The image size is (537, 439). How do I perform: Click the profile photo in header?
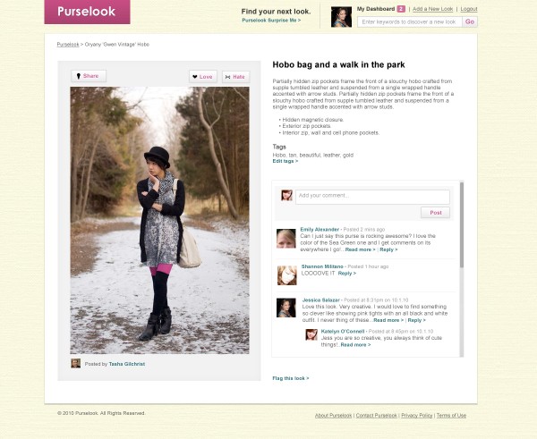coord(341,17)
